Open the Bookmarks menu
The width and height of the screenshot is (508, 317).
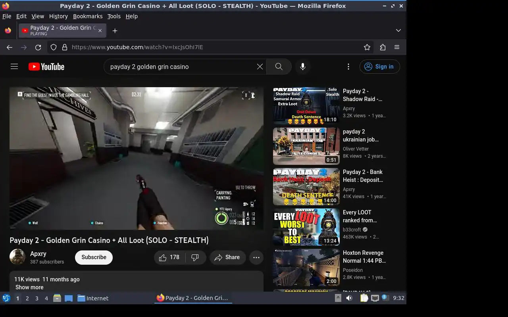[x=88, y=16]
